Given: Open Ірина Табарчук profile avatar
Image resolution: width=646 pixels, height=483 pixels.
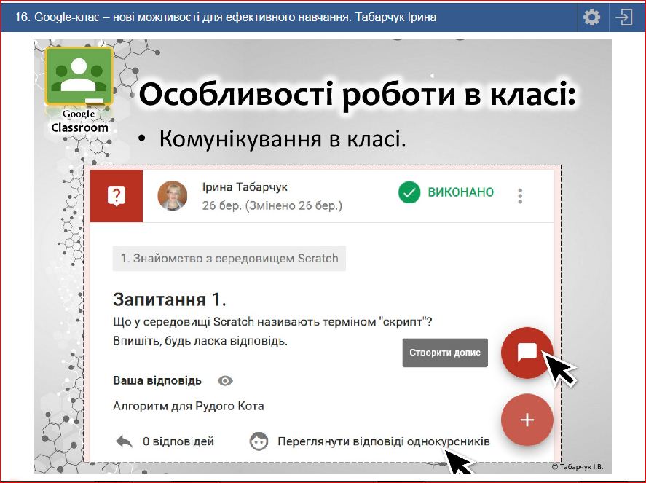Looking at the screenshot, I should (172, 196).
